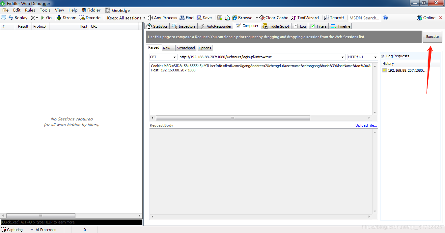The image size is (445, 233).
Task: Open the Tools menu
Action: 45,10
